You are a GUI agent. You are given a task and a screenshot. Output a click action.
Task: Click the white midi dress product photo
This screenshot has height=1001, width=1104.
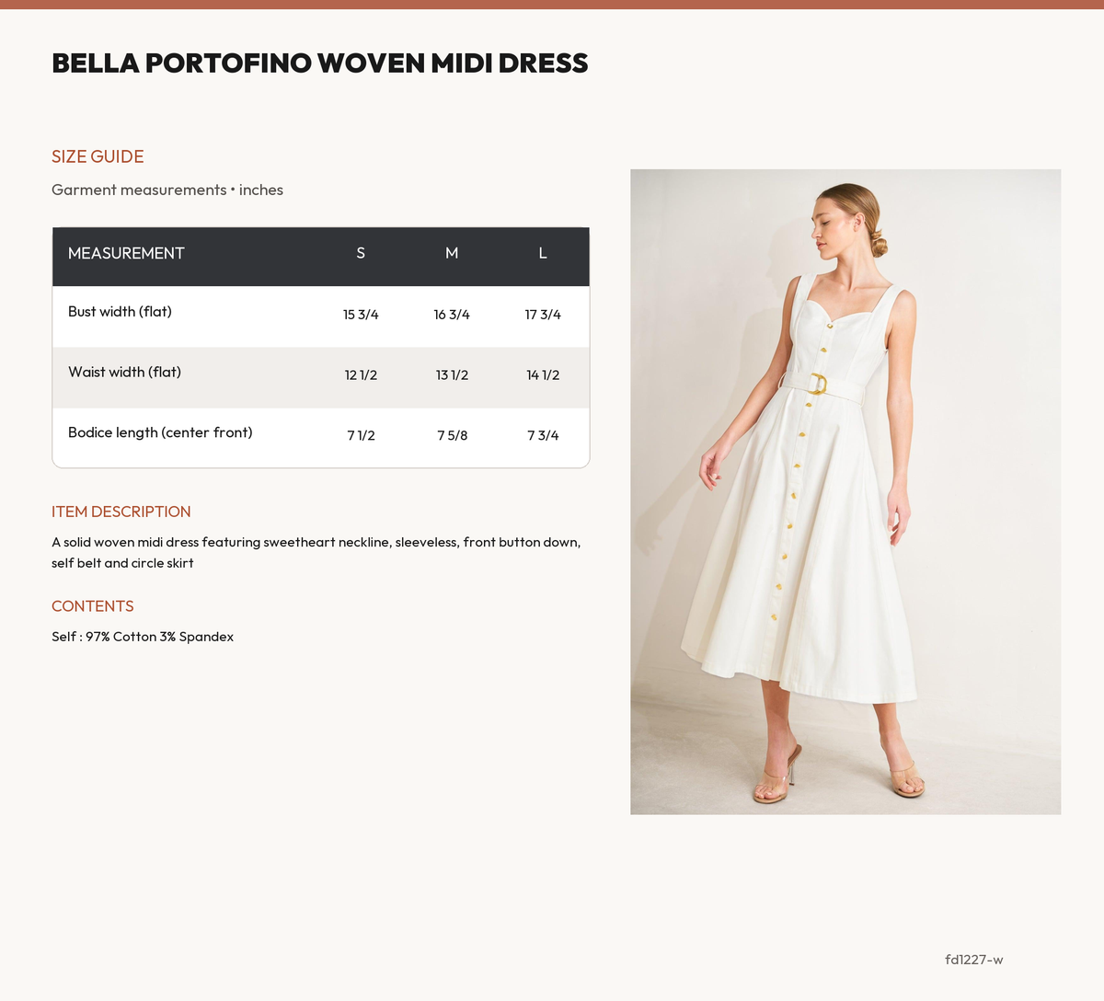845,491
